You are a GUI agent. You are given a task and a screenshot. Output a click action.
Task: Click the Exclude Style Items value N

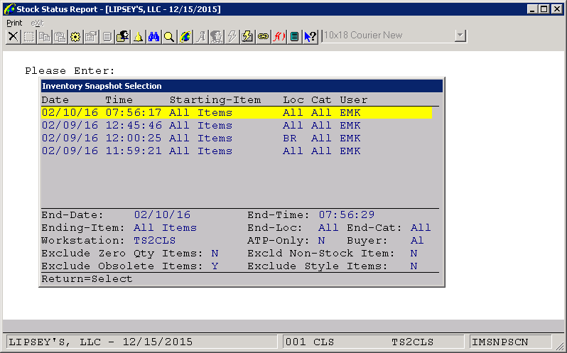pyautogui.click(x=414, y=266)
